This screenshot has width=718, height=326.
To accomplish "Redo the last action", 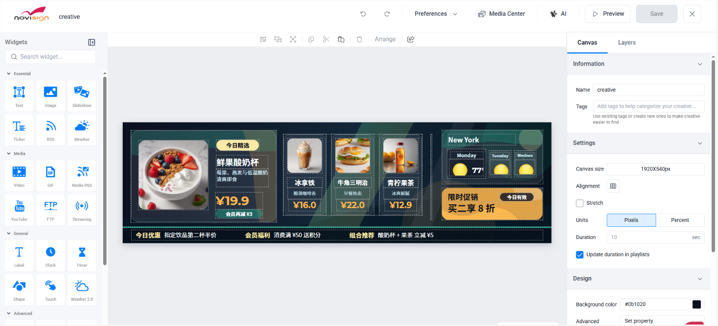I will (387, 14).
